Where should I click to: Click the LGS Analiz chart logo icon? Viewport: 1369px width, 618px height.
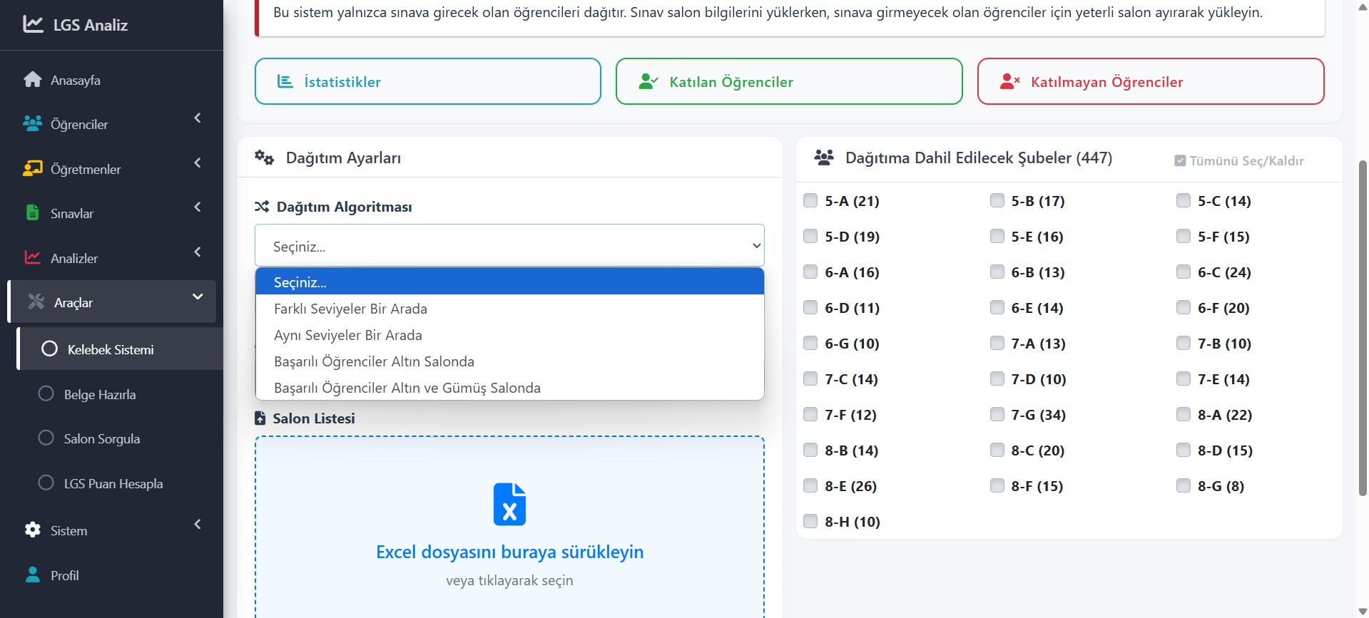[x=33, y=24]
